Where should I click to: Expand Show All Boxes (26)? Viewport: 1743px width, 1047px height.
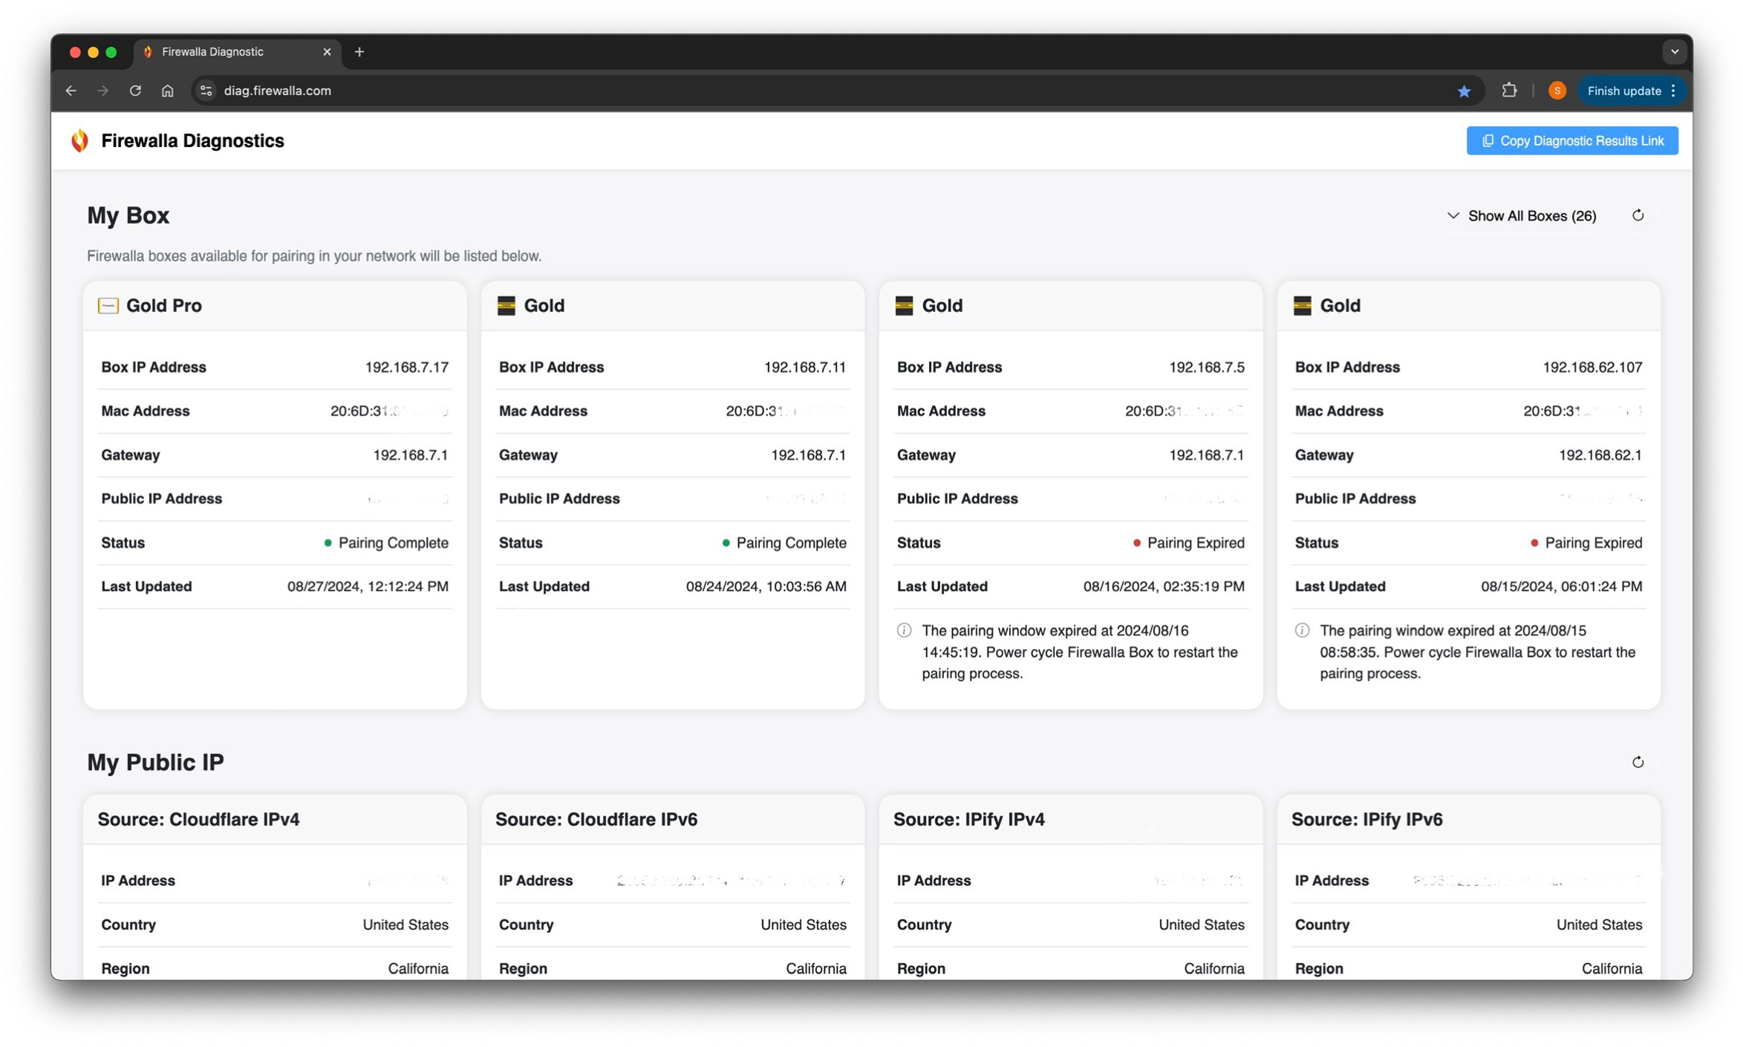(1521, 215)
